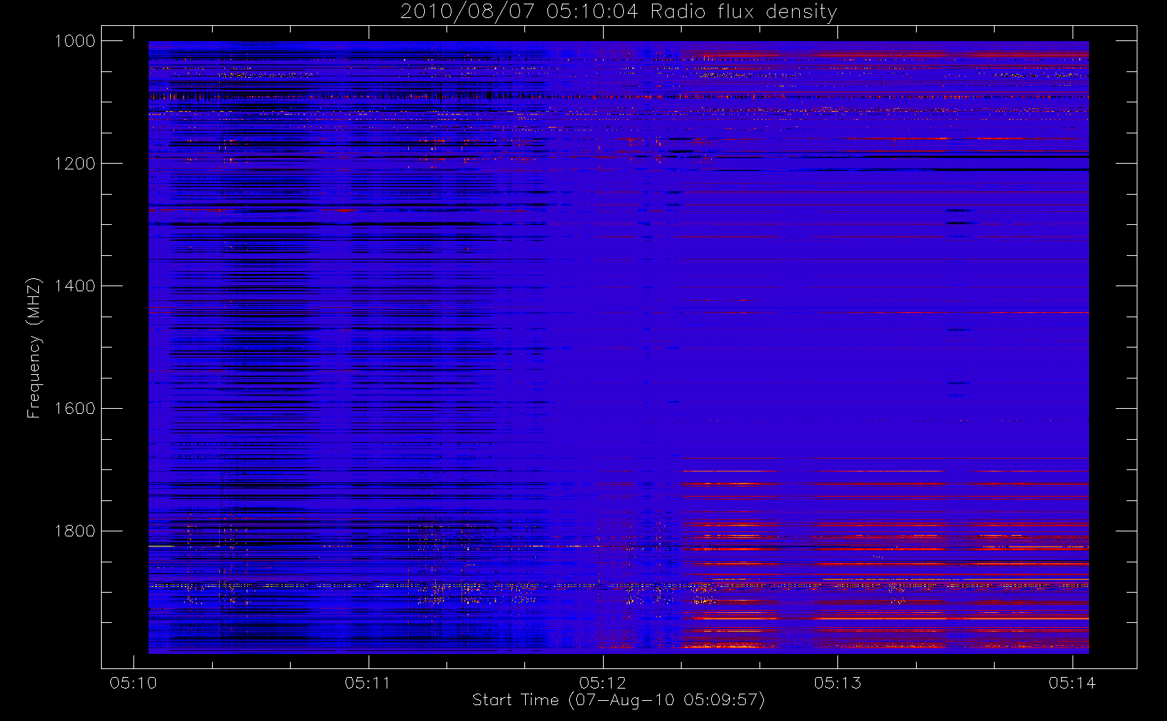Viewport: 1167px width, 721px height.
Task: Click the 05:11 time tick label
Action: (x=368, y=683)
